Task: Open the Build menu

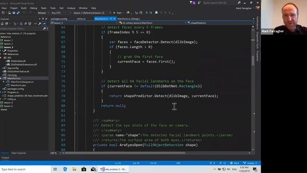Action: (x=24, y=8)
